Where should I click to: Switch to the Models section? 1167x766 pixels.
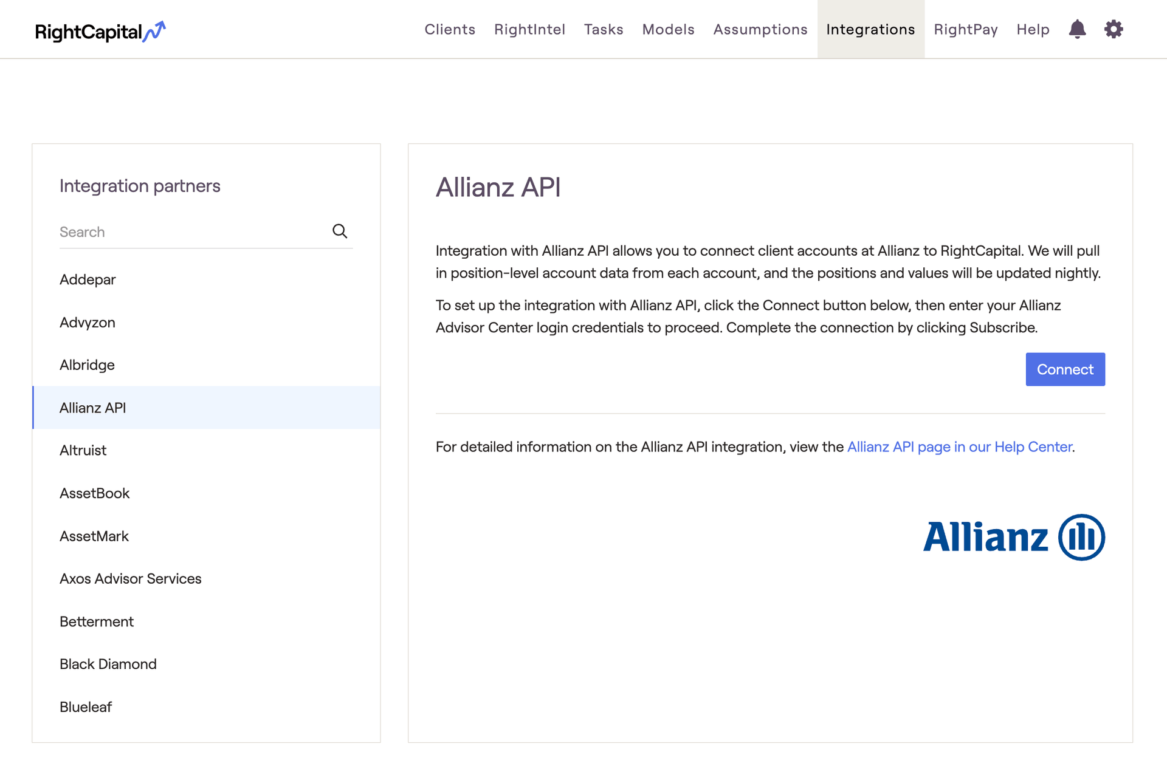coord(668,29)
